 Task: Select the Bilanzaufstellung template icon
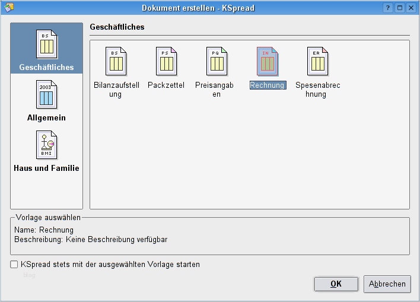pyautogui.click(x=116, y=61)
